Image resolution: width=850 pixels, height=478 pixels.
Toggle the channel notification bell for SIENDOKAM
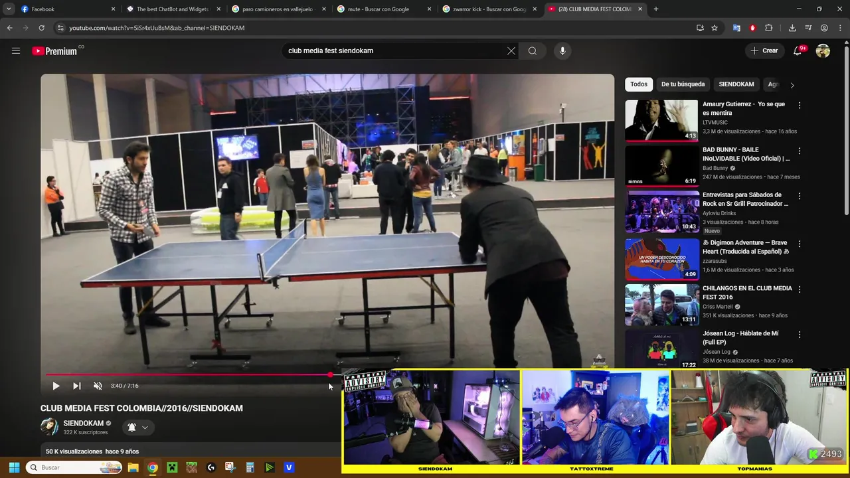(131, 428)
